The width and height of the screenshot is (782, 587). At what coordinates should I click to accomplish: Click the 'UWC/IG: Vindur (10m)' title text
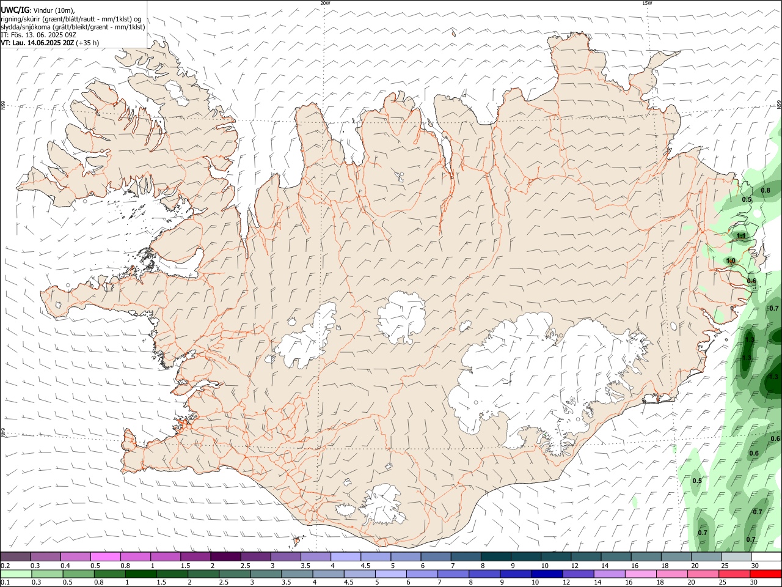pyautogui.click(x=38, y=10)
